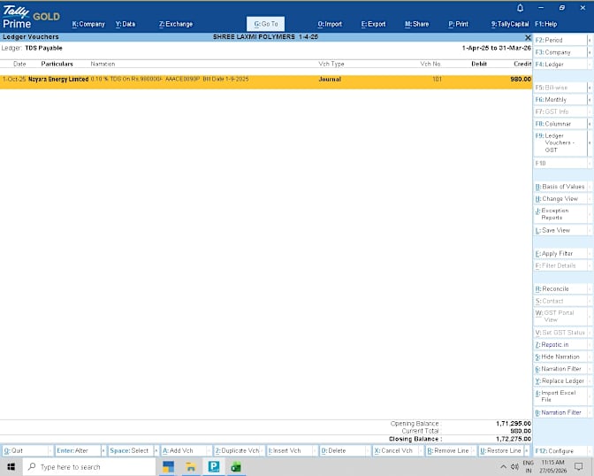The height and width of the screenshot is (476, 594).
Task: Click R: Reconcile button
Action: 560,288
